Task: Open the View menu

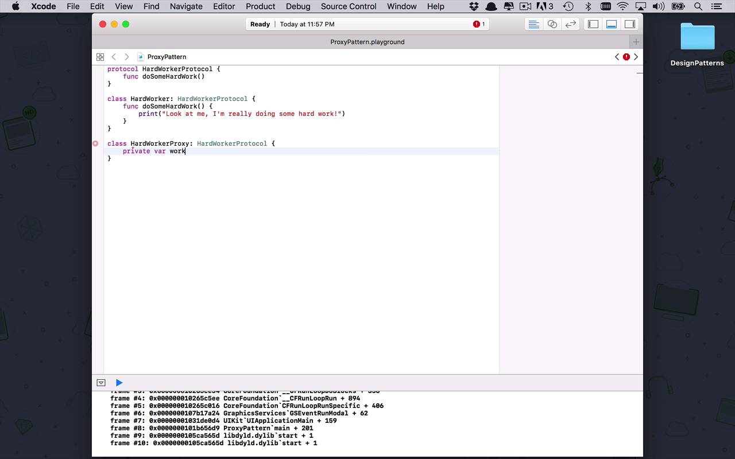Action: pos(123,6)
